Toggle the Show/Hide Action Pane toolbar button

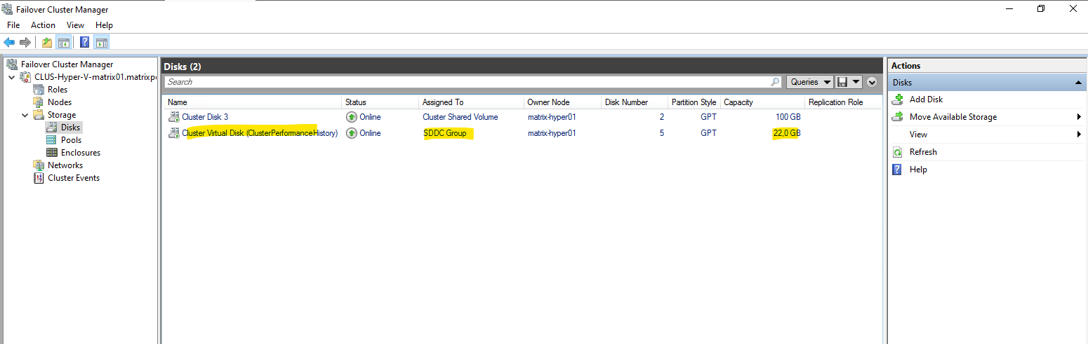[x=101, y=42]
